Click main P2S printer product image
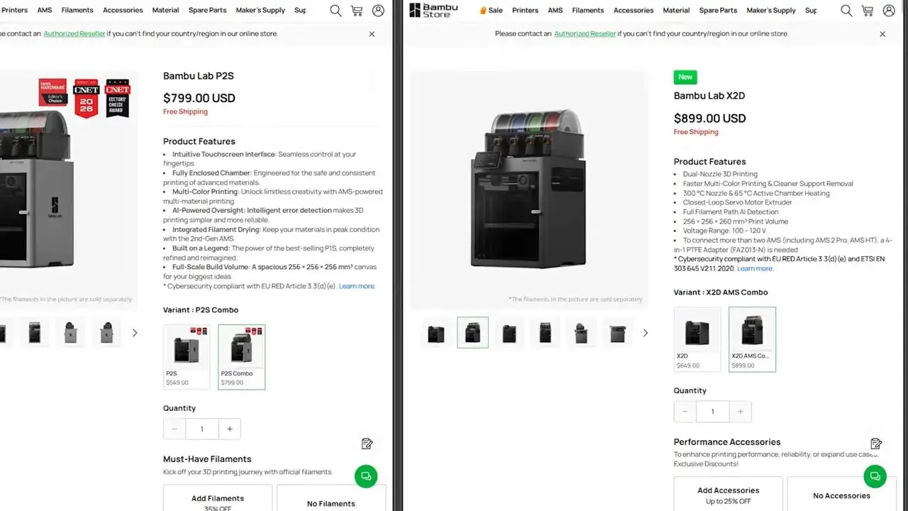908x511 pixels. pyautogui.click(x=69, y=189)
